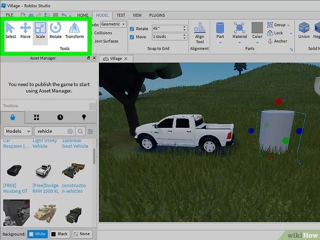Viewport: 320px width, 240px height.
Task: Expand the Material dropdown arrow
Action: pyautogui.click(x=240, y=43)
